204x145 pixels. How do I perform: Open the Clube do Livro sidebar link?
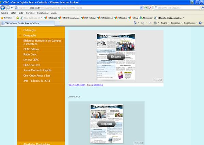point(32,65)
